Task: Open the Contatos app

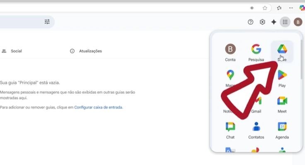Action: (256, 130)
